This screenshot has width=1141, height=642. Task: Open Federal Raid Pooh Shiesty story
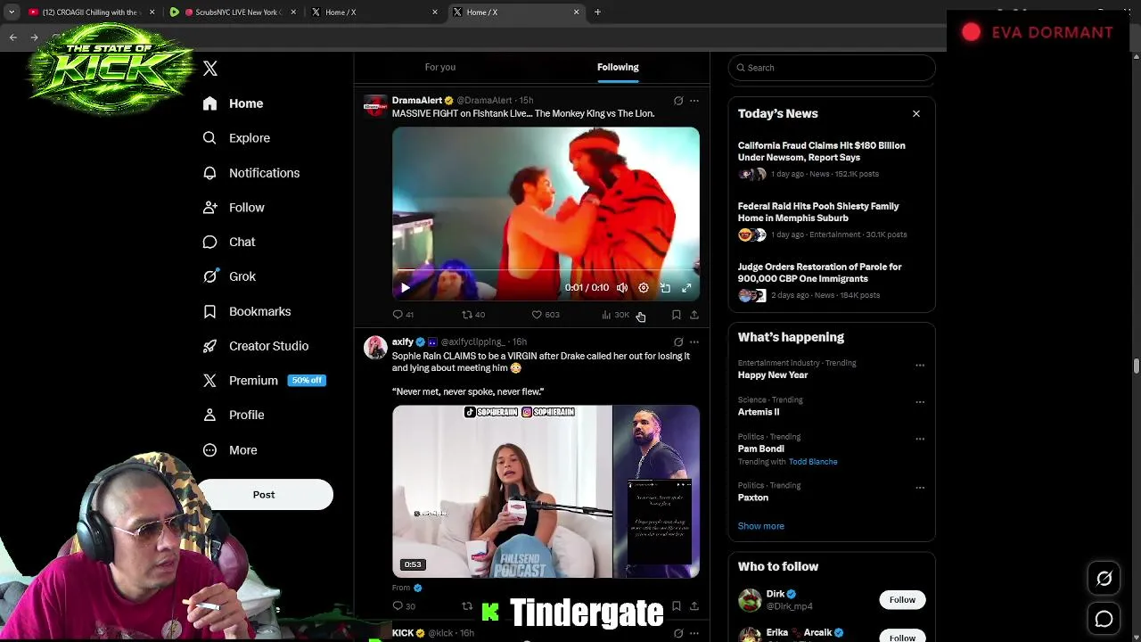tap(818, 212)
